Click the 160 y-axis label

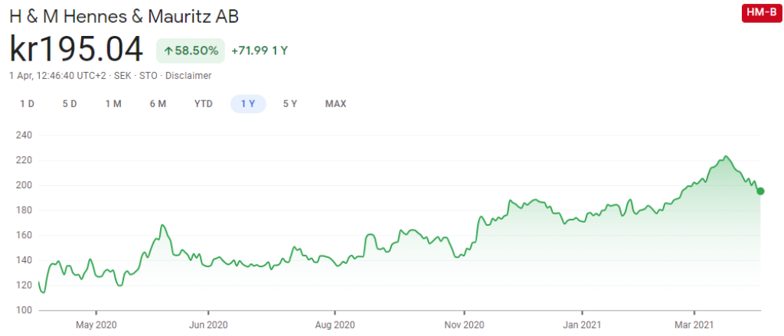(24, 236)
